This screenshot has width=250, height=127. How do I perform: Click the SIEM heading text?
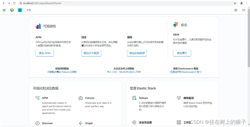[176, 35]
